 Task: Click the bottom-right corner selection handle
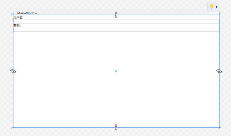pyautogui.click(x=221, y=128)
